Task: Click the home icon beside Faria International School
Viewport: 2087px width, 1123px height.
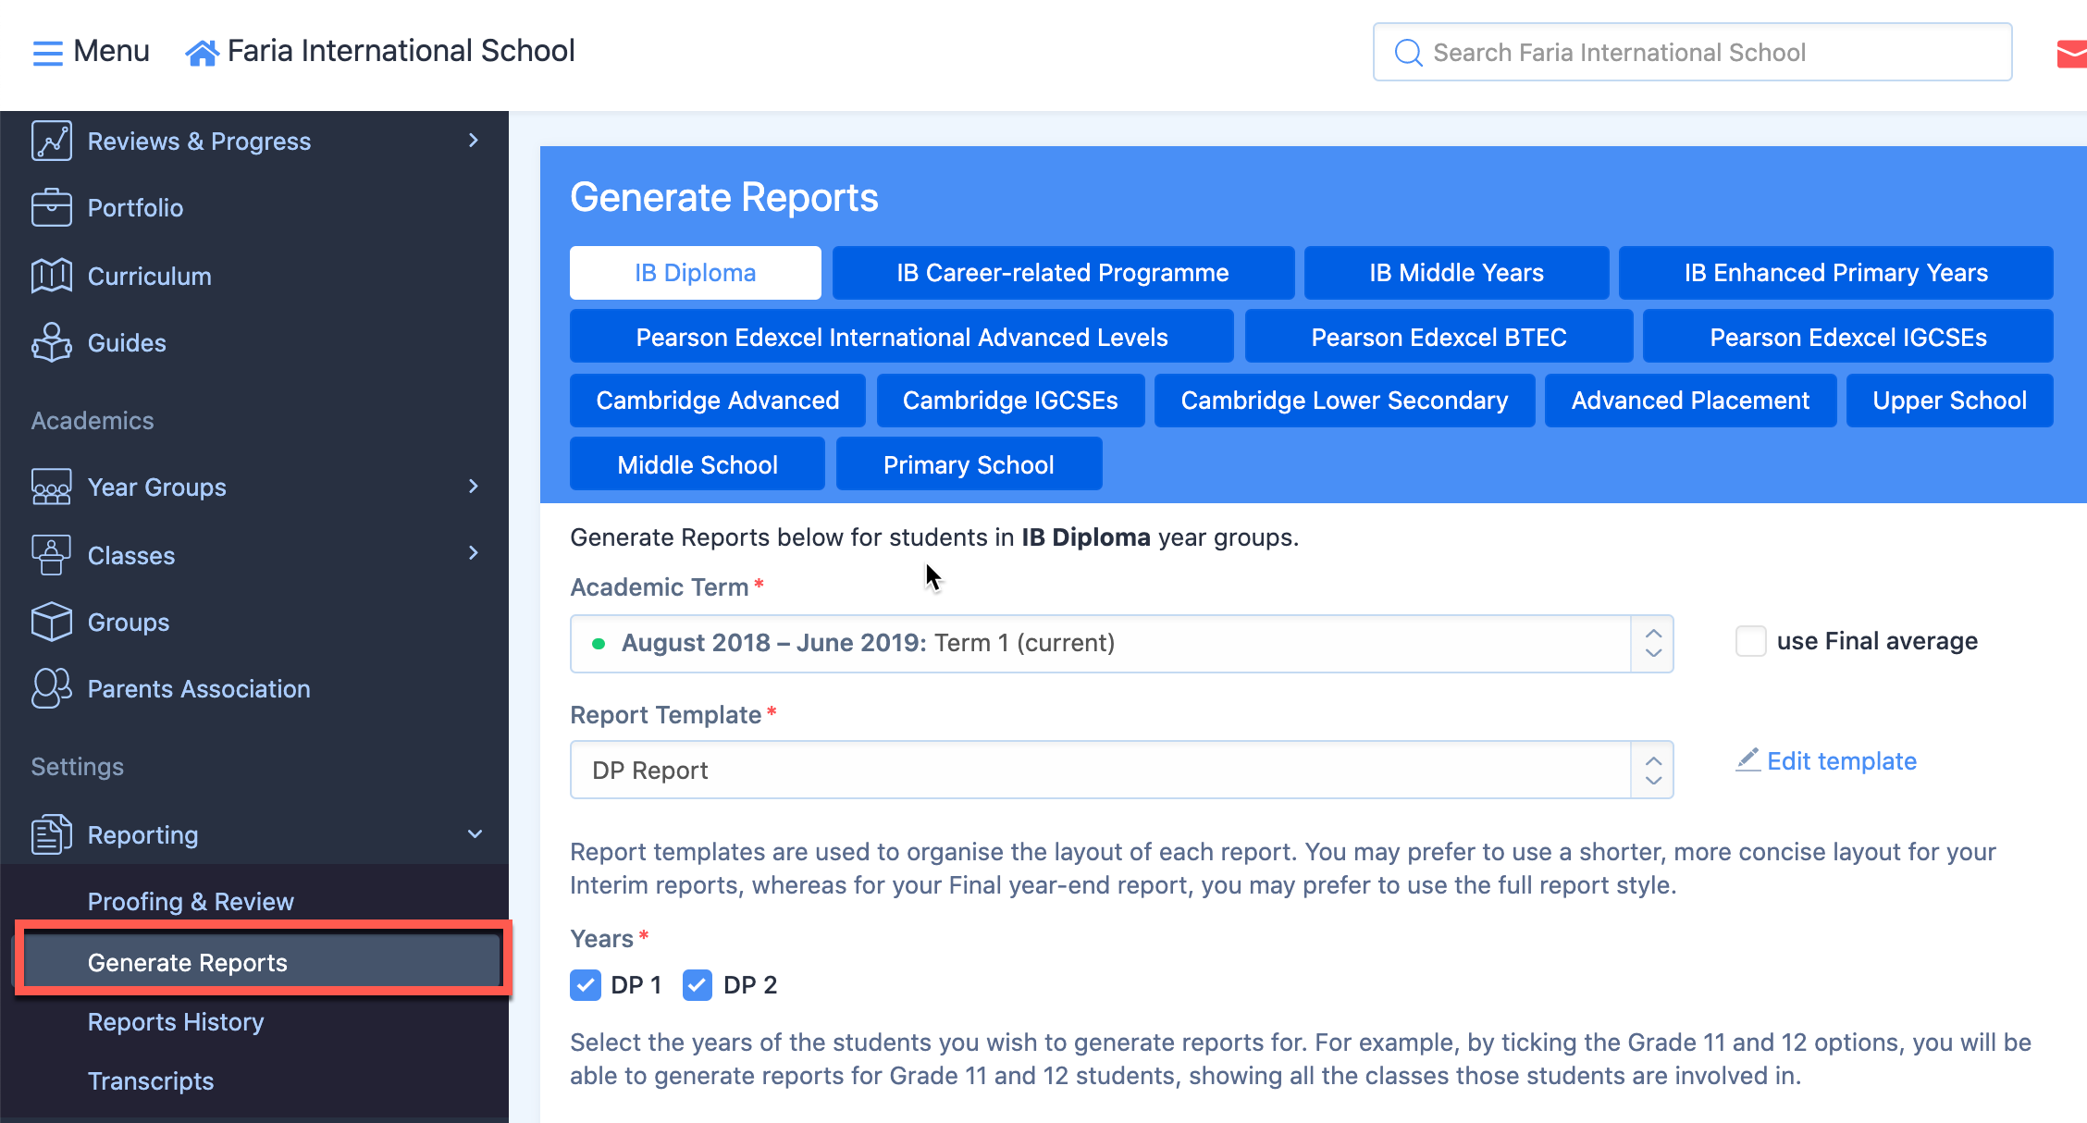Action: pyautogui.click(x=202, y=53)
